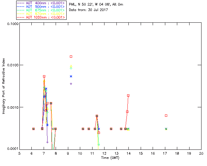This screenshot has width=207, height=166.
Task: Click the x-axis label 18
Action: [177, 153]
